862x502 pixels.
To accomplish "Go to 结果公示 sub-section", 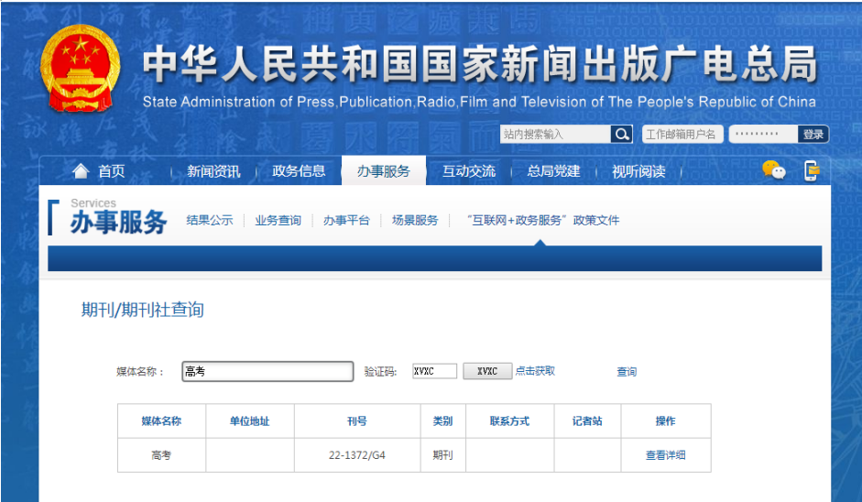I will coord(210,221).
